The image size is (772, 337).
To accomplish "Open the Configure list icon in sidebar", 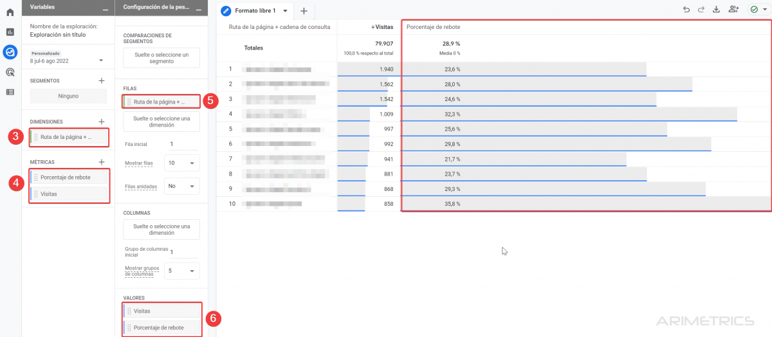I will (x=10, y=92).
